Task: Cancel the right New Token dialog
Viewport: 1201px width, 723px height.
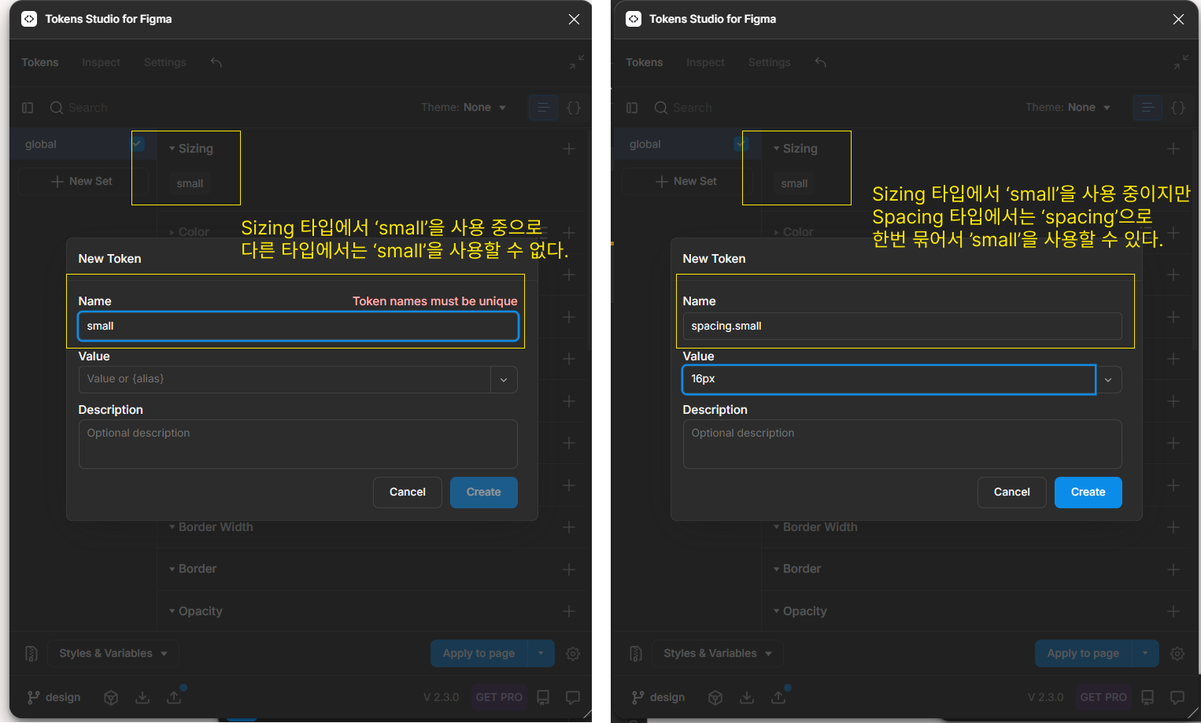Action: (x=1011, y=492)
